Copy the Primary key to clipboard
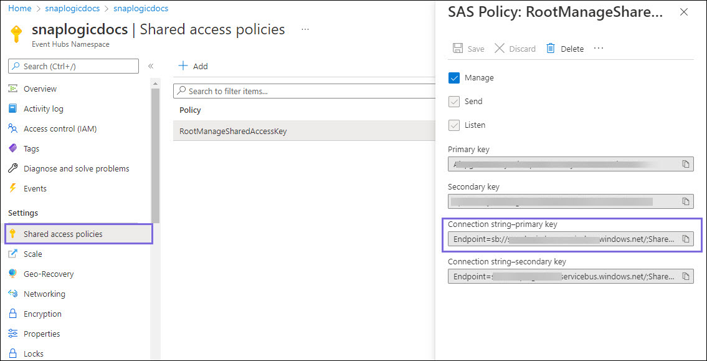Image resolution: width=707 pixels, height=361 pixels. [x=685, y=164]
